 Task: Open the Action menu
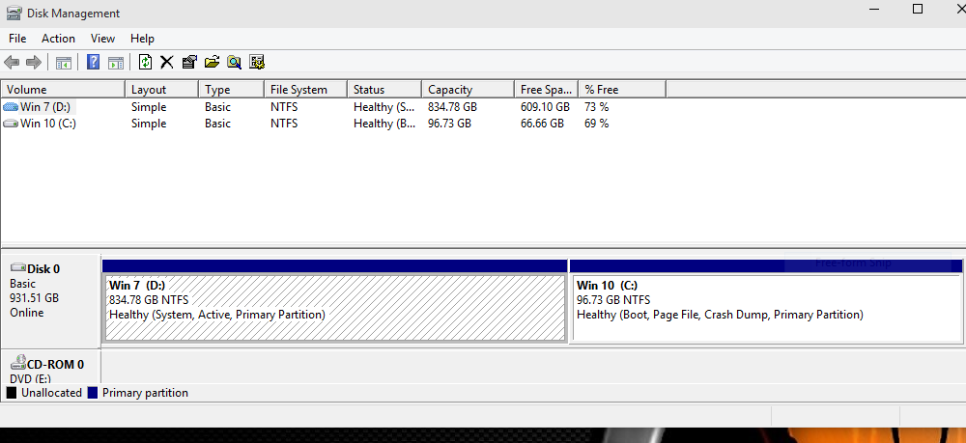(59, 39)
